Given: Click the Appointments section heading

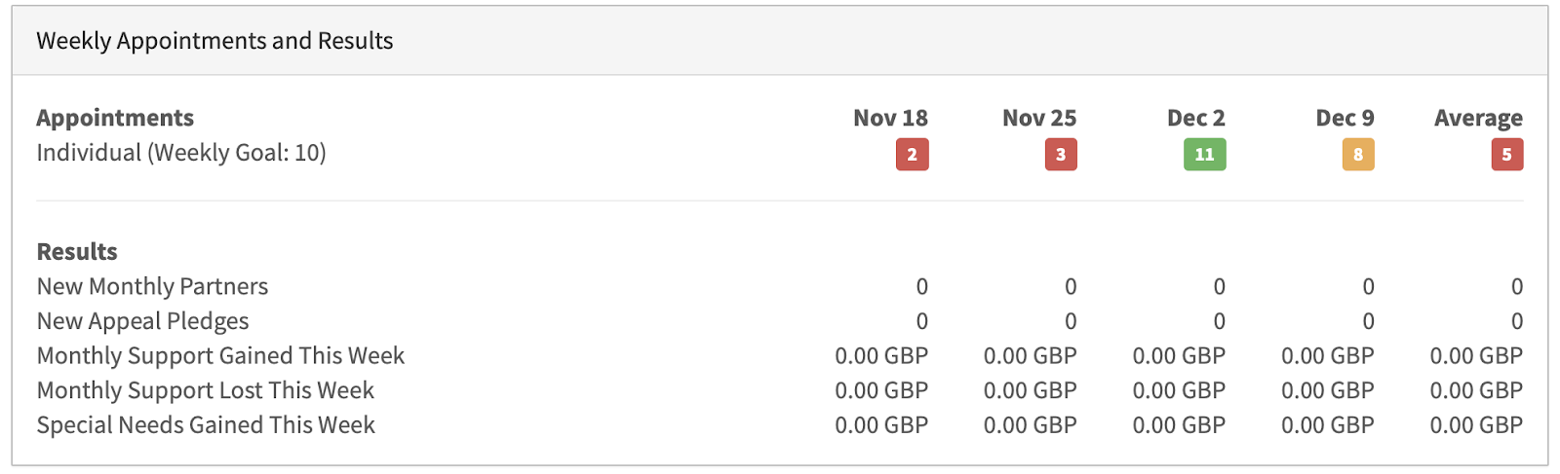Looking at the screenshot, I should point(115,118).
